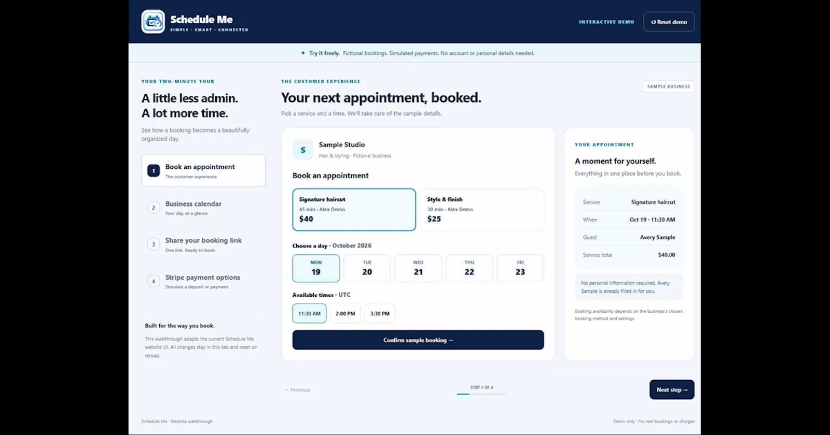Confirm the sample booking
This screenshot has width=830, height=435.
pos(418,340)
